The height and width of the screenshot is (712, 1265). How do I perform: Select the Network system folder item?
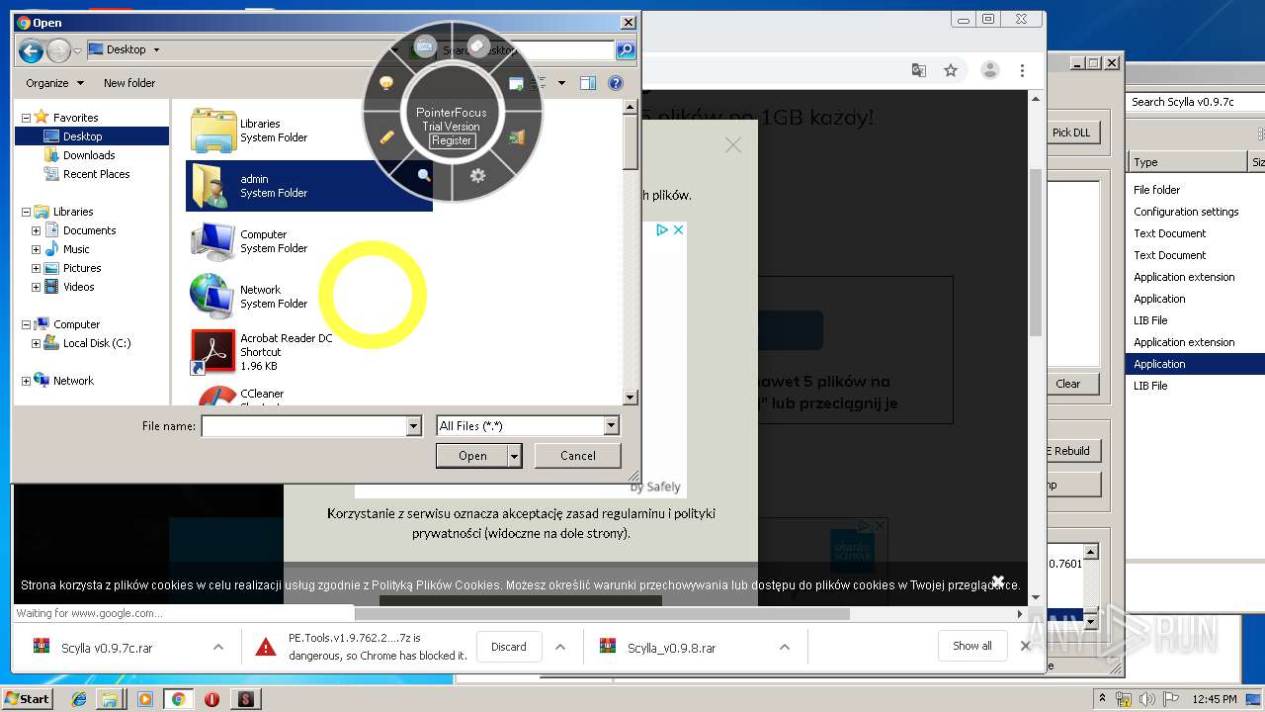pos(309,297)
